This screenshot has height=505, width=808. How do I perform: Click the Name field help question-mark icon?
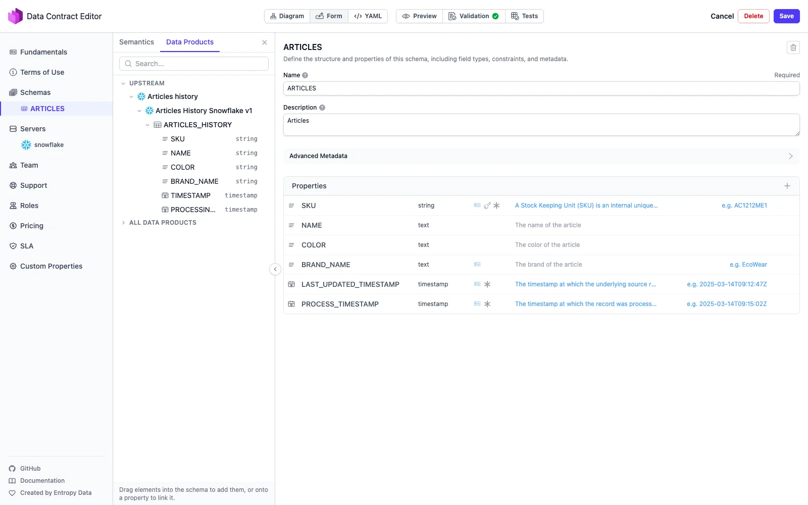coord(305,75)
